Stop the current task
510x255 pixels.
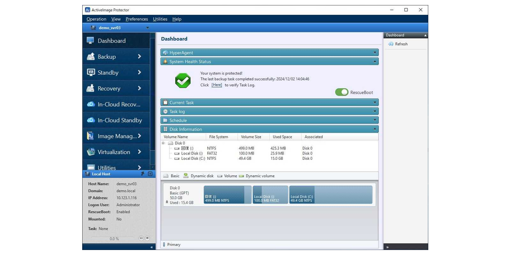pos(147,239)
